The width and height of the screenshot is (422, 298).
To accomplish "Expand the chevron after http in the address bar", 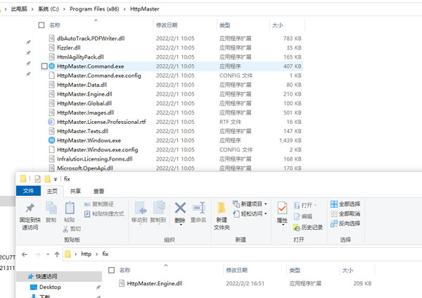I will pyautogui.click(x=96, y=254).
